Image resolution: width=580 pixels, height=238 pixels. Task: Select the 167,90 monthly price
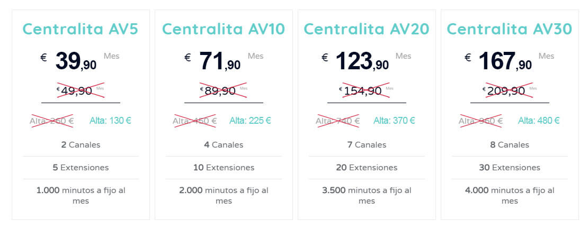[505, 61]
